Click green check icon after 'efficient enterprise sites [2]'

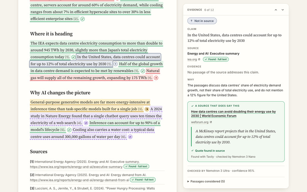[82, 19]
